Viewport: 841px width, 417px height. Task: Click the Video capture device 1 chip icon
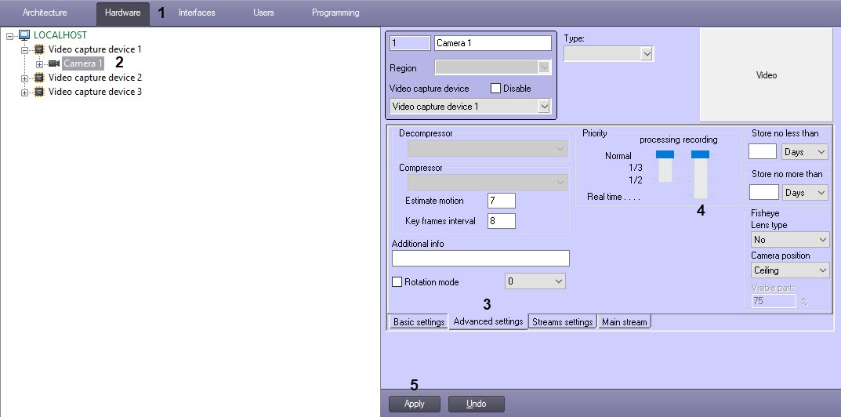39,49
